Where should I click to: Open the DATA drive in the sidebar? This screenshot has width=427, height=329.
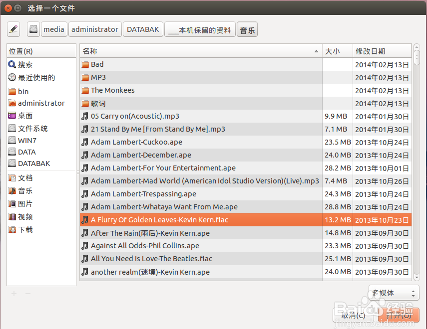click(x=41, y=152)
